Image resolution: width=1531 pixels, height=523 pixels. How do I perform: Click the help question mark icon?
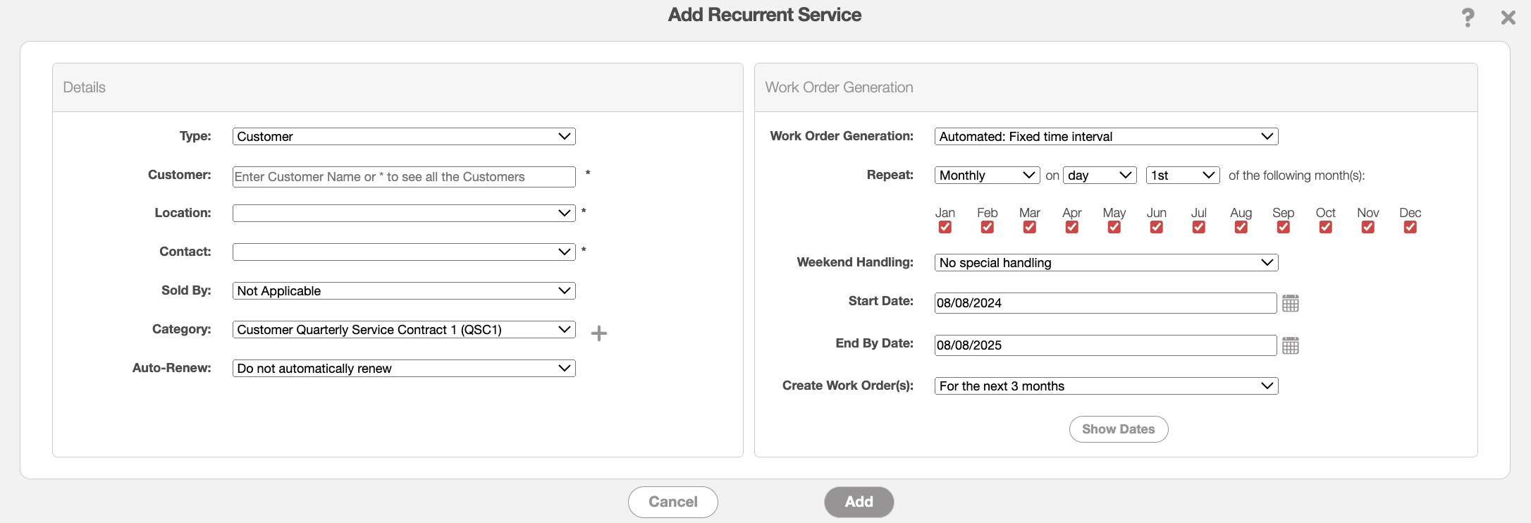1468,18
